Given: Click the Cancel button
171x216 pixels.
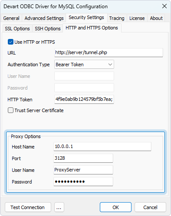Looking at the screenshot, I should click(150, 207).
